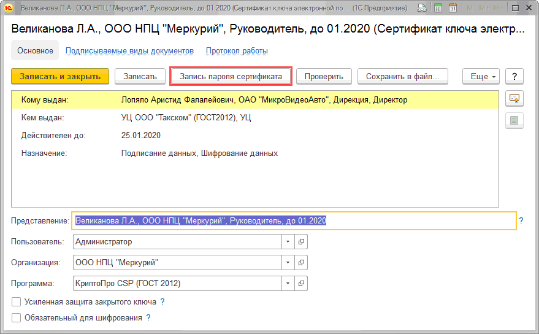Open Подписываемые виды документов link
This screenshot has height=334, width=539.
129,50
